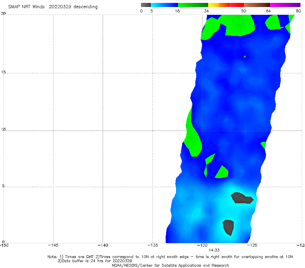The width and height of the screenshot is (305, 268).
Task: Click the longitude label '-135'
Action: point(152,245)
